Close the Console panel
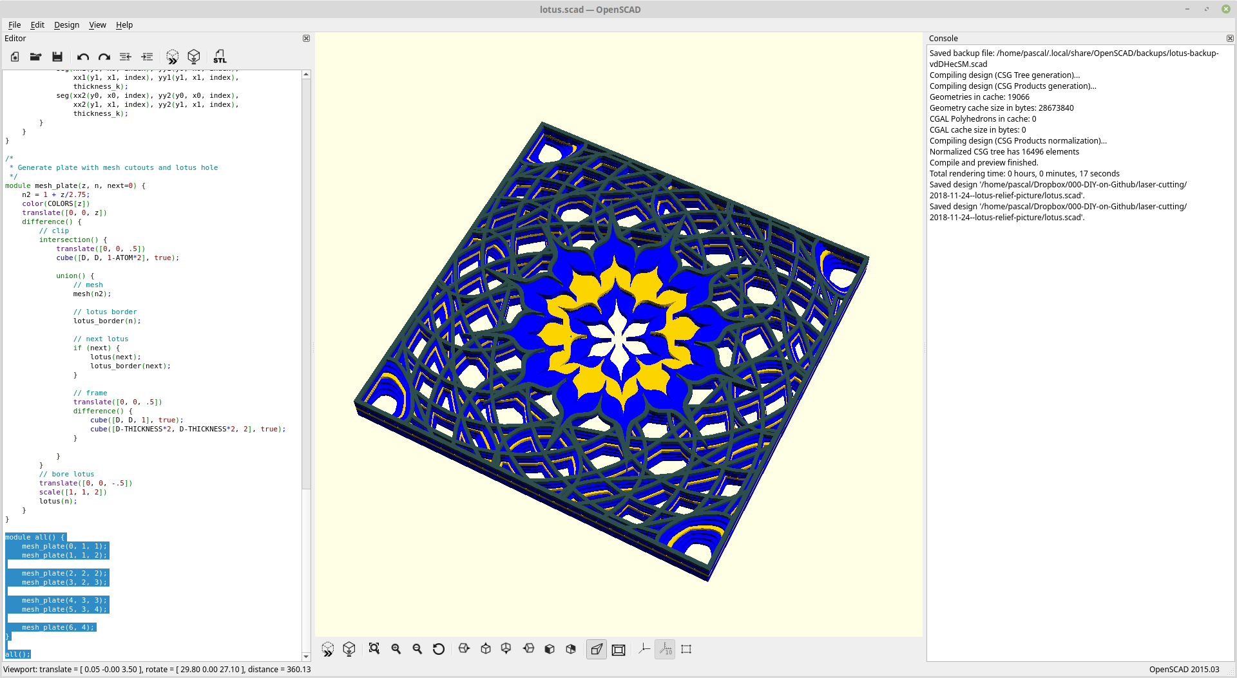This screenshot has width=1237, height=678. click(x=1230, y=38)
